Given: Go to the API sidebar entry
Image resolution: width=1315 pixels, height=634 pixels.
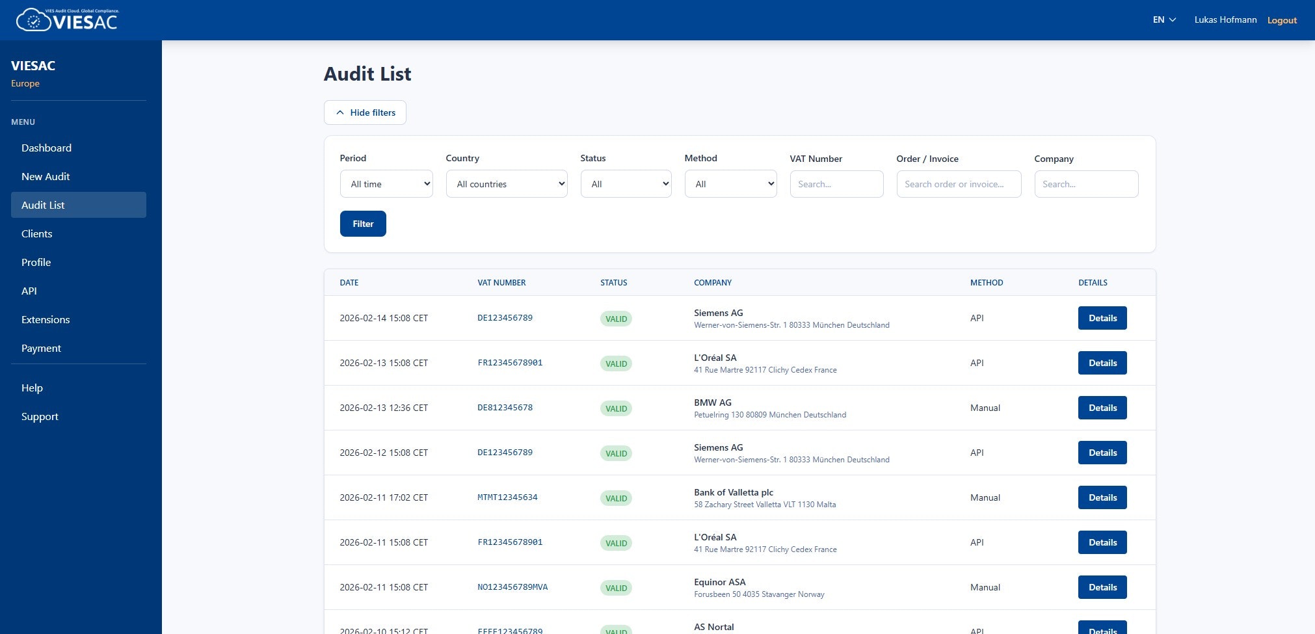Looking at the screenshot, I should [x=29, y=291].
